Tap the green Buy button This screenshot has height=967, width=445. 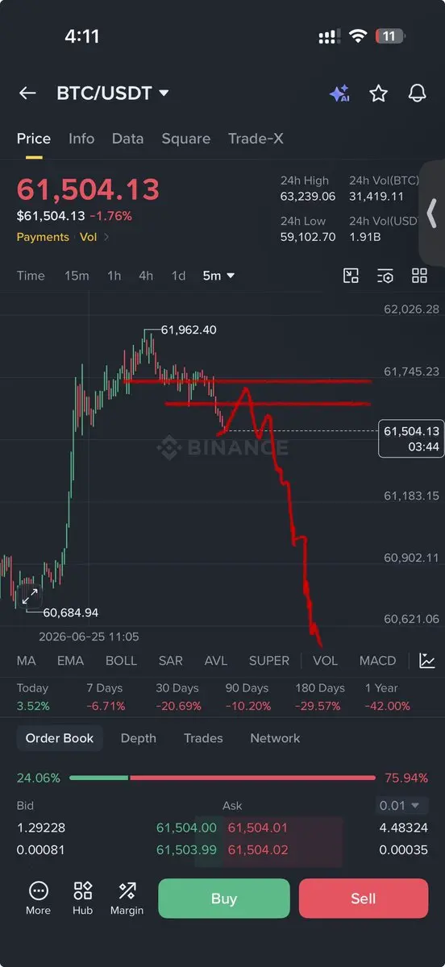224,899
